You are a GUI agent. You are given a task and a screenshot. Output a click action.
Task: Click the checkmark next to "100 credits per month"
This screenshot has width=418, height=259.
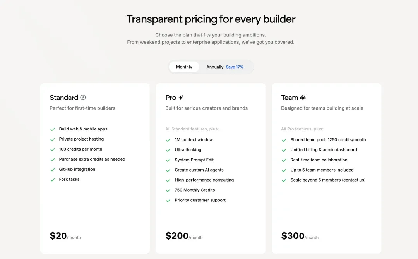tap(53, 149)
